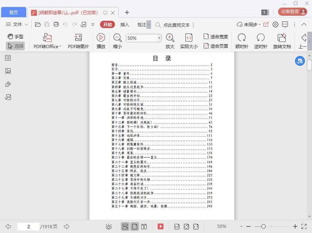Click the vertical scrollbar thumb
312x233 pixels.
tap(309, 65)
